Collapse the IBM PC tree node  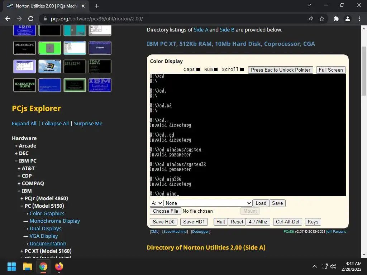coord(25,161)
